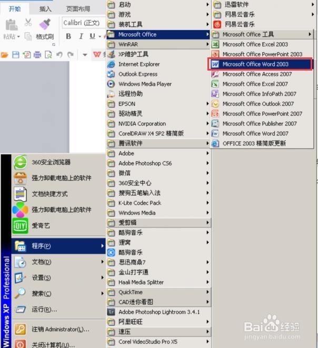Switch to the 开始 ribbon tab
The height and width of the screenshot is (348, 318).
(15, 9)
